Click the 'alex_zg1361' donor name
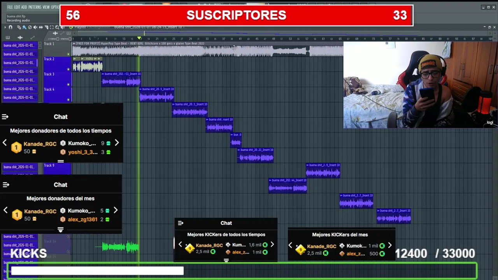The height and width of the screenshot is (280, 498). (x=82, y=219)
